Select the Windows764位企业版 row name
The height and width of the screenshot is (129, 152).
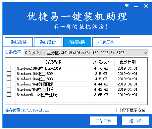click(35, 89)
